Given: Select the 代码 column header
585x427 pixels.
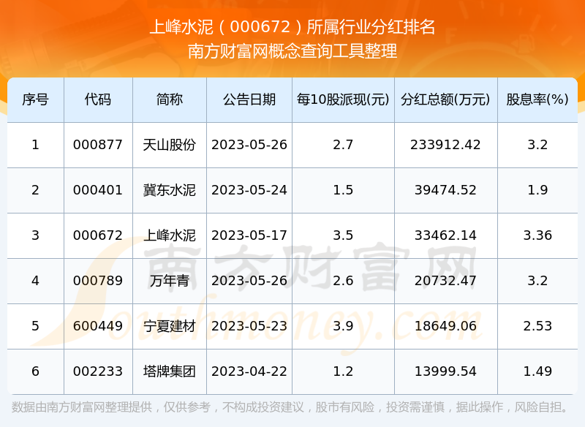Looking at the screenshot, I should [x=98, y=99].
